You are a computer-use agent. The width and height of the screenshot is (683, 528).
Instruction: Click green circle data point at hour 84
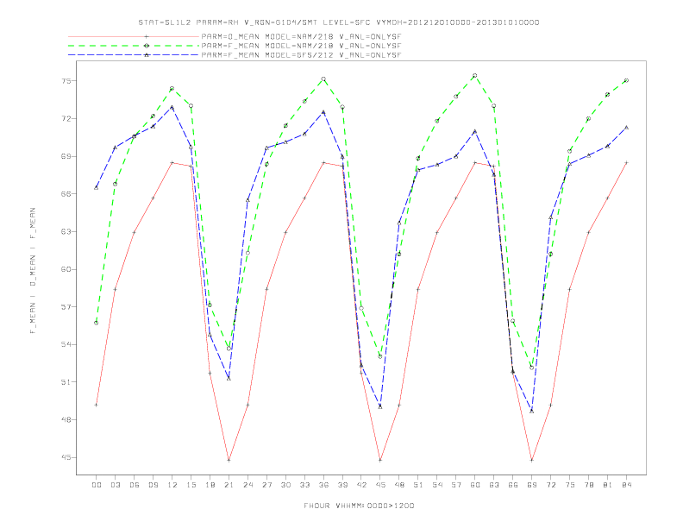626,80
